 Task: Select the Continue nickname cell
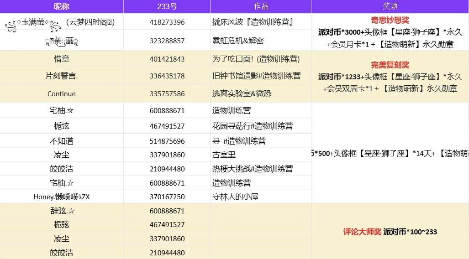pos(62,94)
